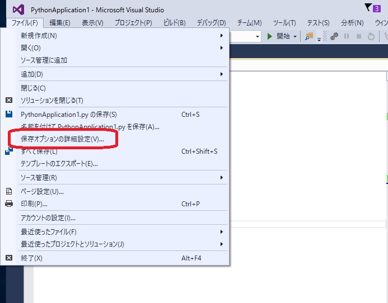Open the ビルド(B) menu
Image resolution: width=388 pixels, height=303 pixels.
click(x=175, y=23)
